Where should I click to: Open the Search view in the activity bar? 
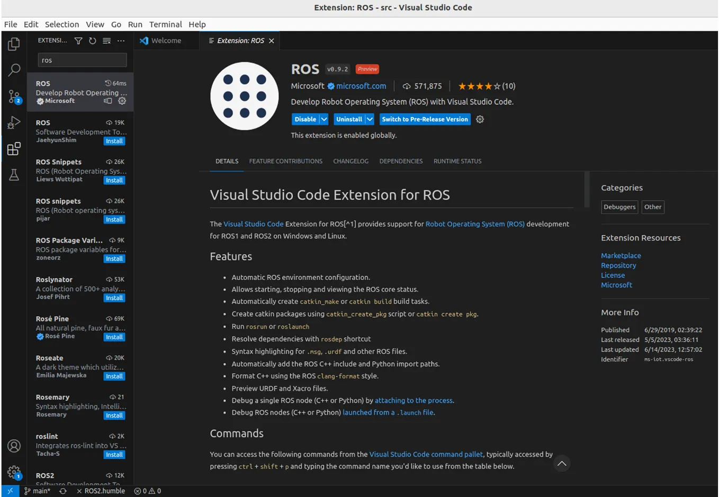[x=14, y=69]
